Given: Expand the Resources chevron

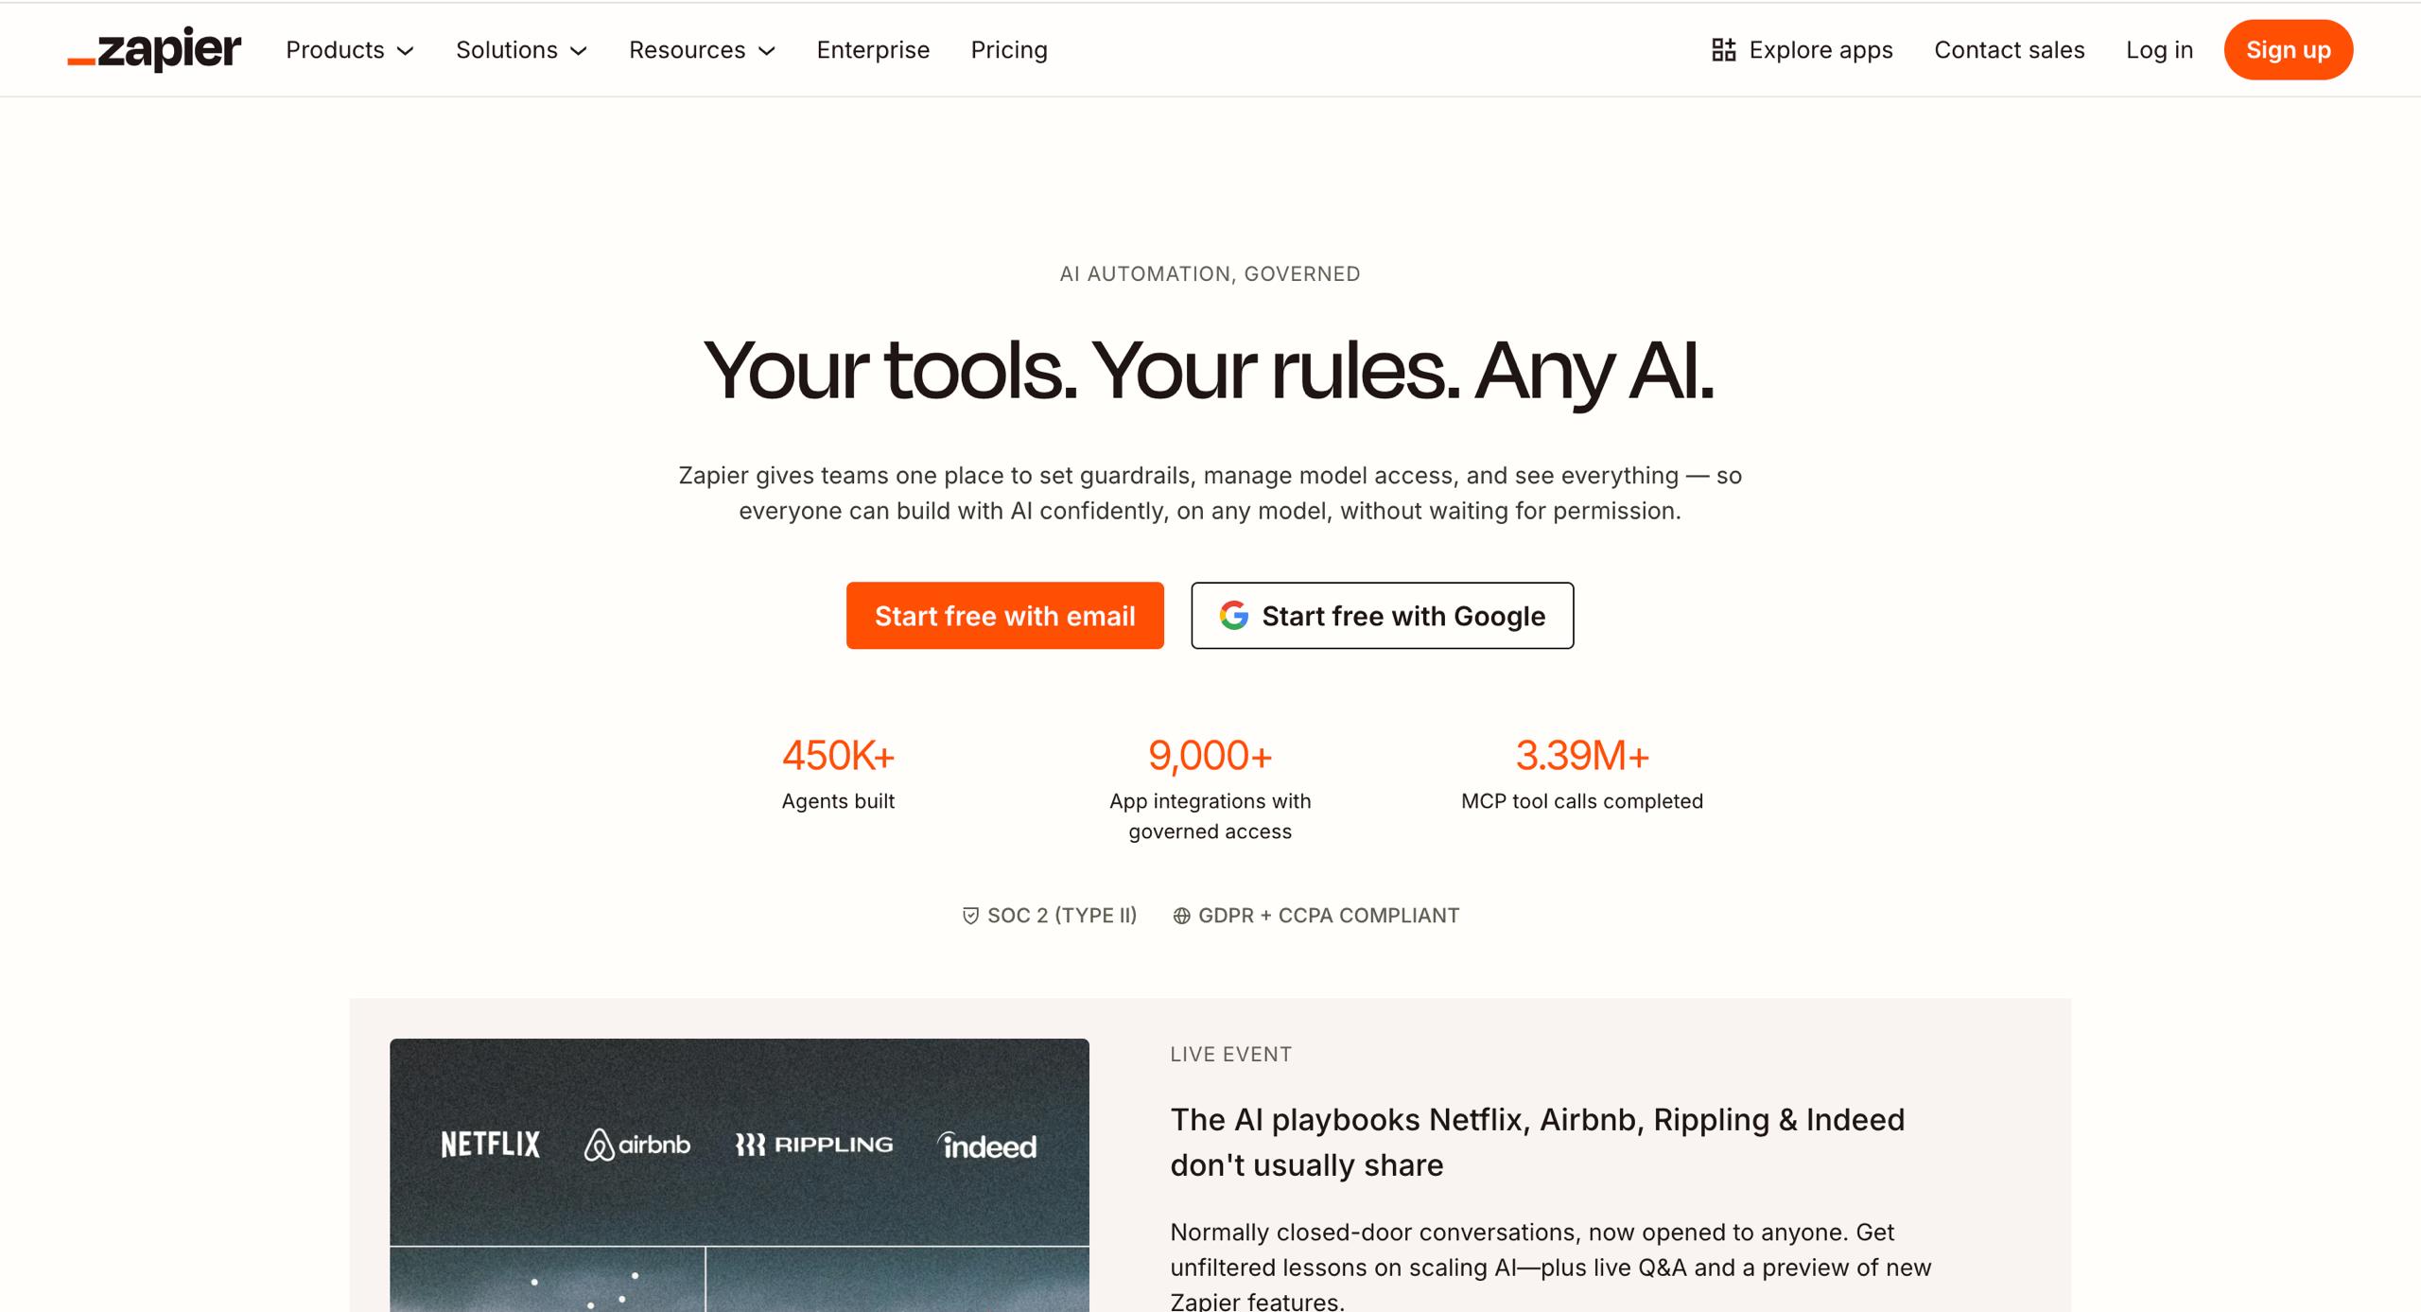Looking at the screenshot, I should click(767, 51).
